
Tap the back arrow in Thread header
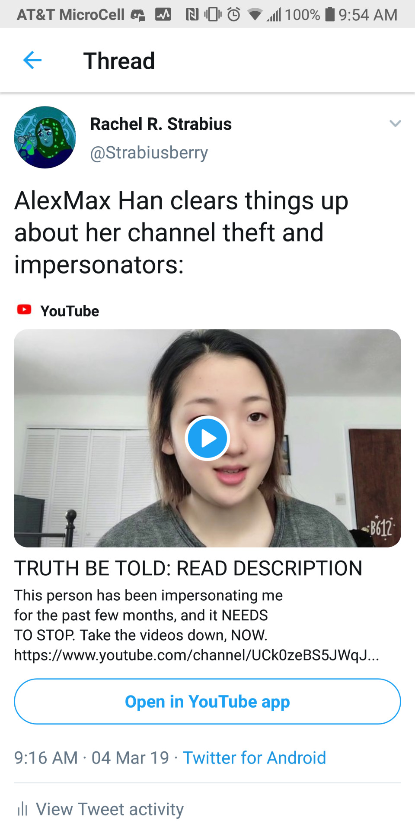click(x=32, y=60)
